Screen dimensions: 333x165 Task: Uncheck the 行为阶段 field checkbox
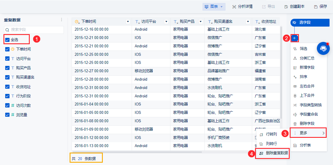[7, 96]
